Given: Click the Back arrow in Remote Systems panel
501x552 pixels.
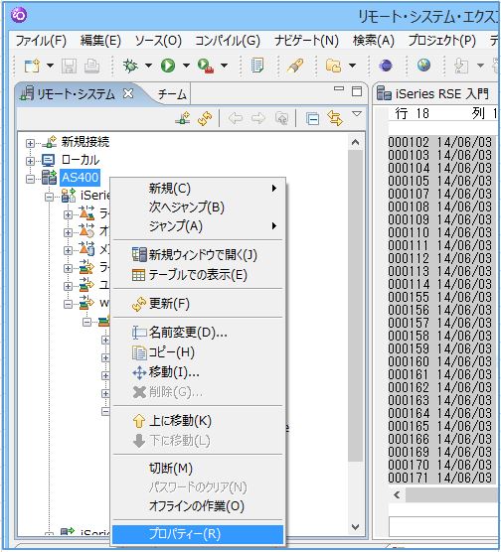Looking at the screenshot, I should point(236,118).
